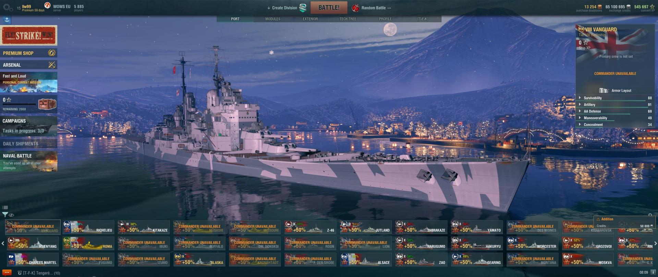Open the ship list layout icon

[5, 207]
